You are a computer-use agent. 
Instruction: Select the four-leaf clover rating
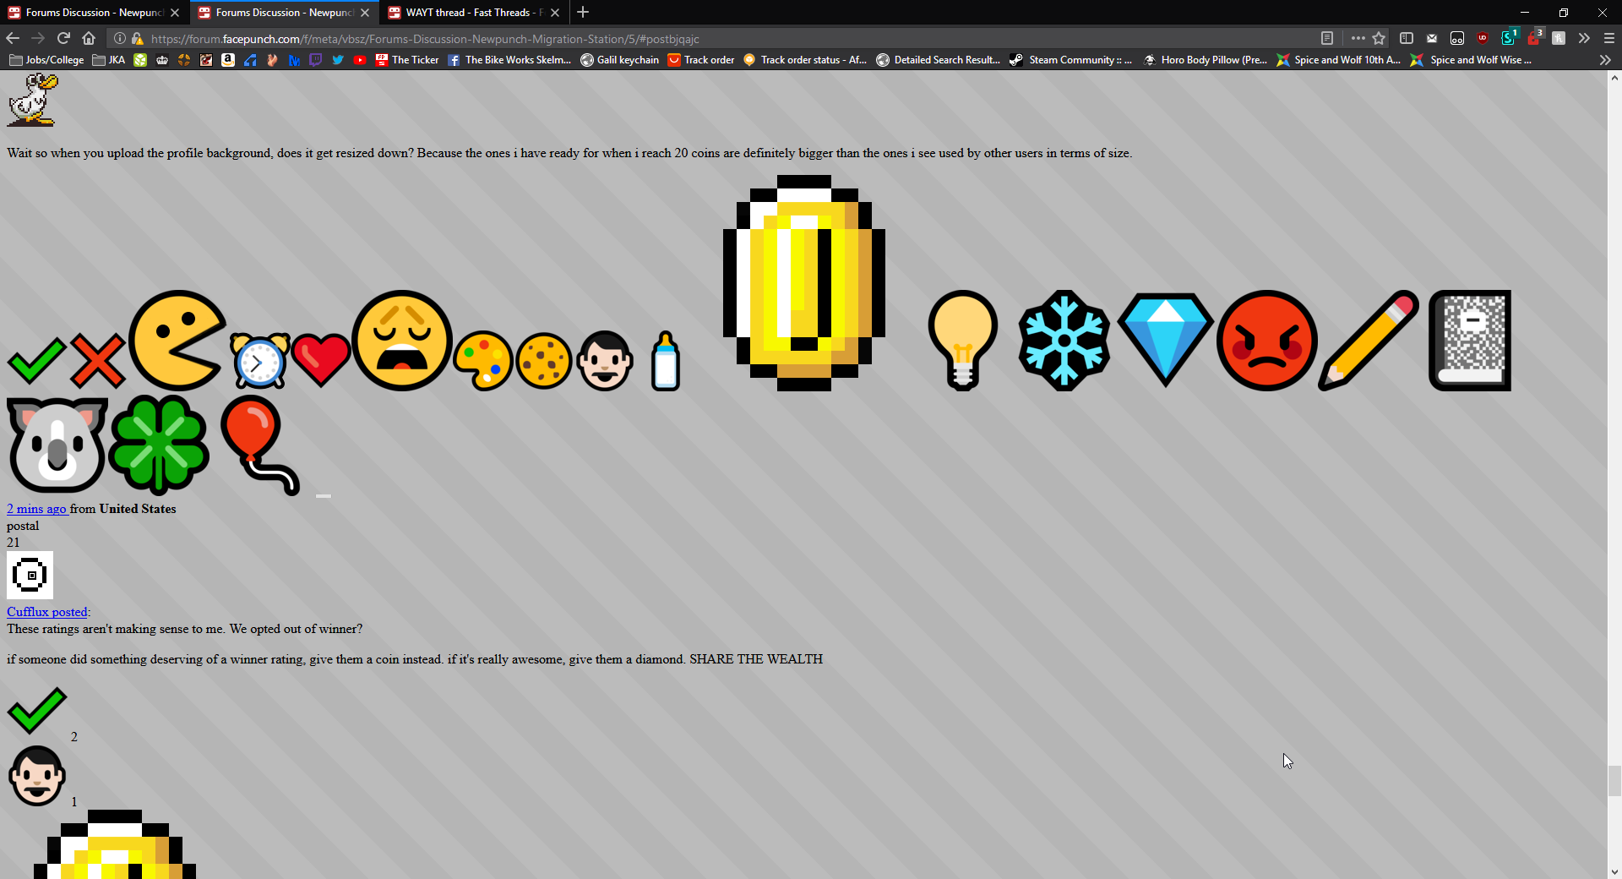point(159,445)
